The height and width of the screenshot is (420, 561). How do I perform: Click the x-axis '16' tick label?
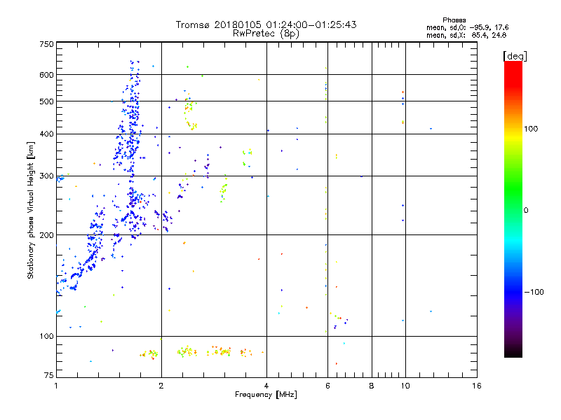pos(477,386)
